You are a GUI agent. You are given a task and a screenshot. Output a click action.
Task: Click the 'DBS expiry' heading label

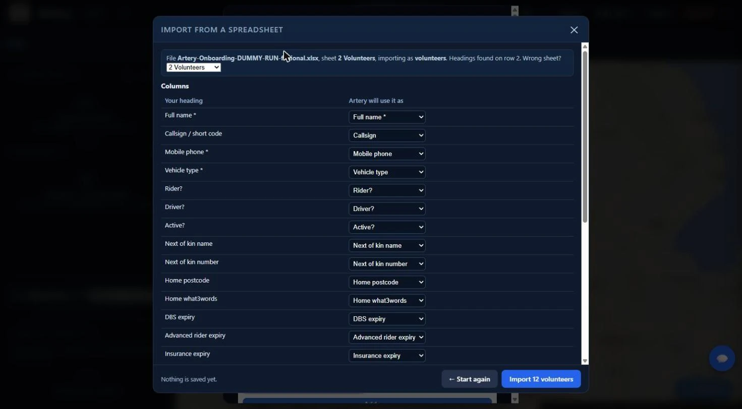click(x=180, y=317)
